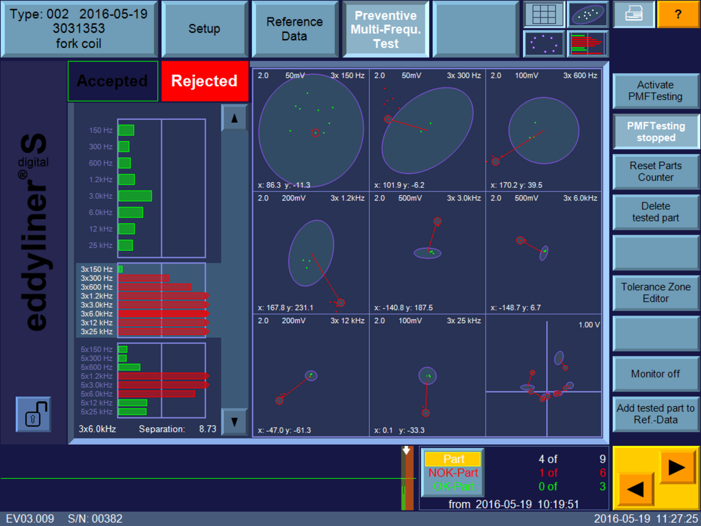
Task: Turn Monitor off
Action: [655, 374]
